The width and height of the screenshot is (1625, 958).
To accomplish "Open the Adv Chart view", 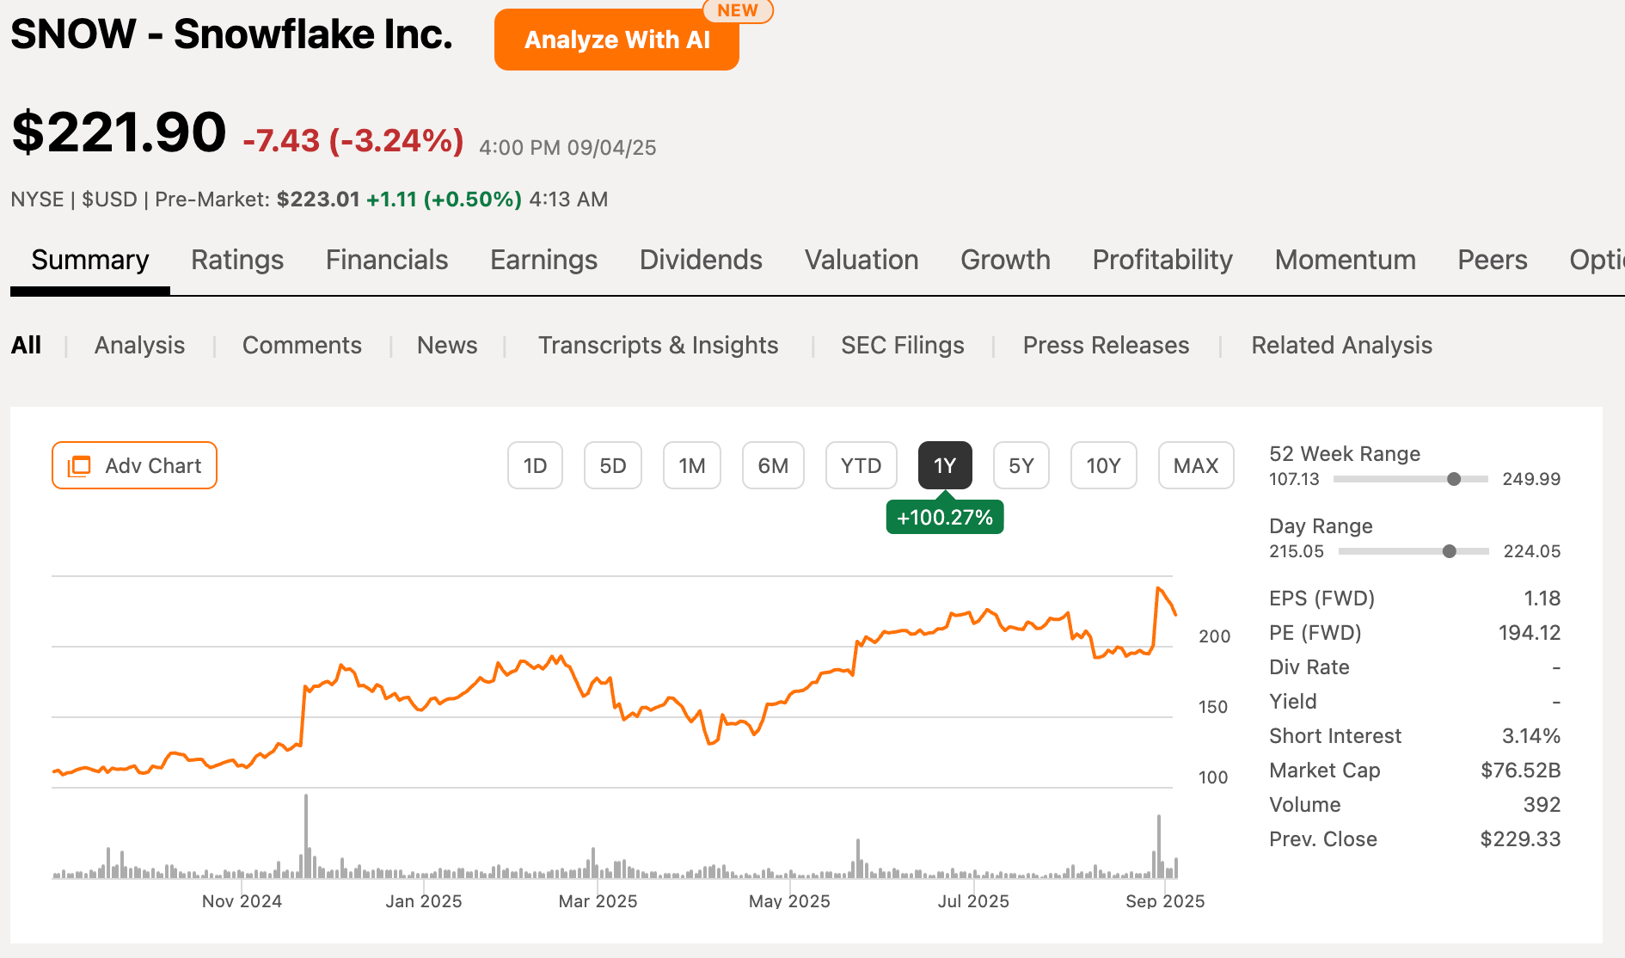I will pyautogui.click(x=134, y=465).
